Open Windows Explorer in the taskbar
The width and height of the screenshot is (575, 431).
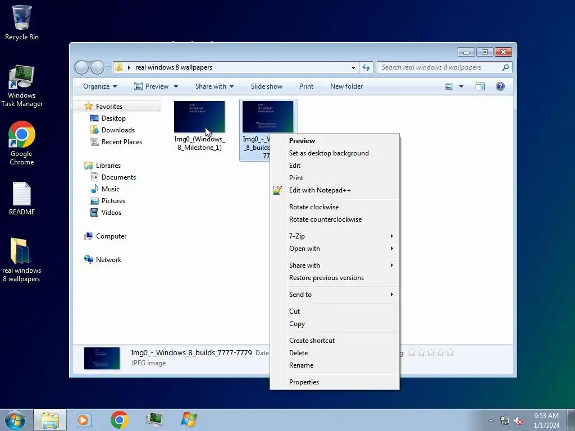tap(50, 420)
